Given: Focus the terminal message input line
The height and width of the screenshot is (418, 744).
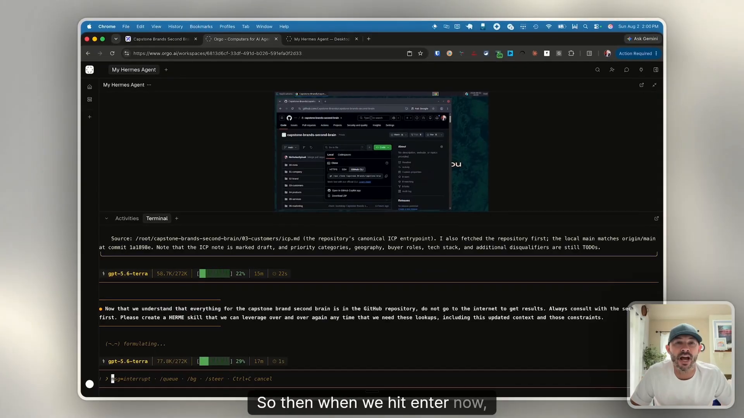Looking at the screenshot, I should click(x=364, y=379).
